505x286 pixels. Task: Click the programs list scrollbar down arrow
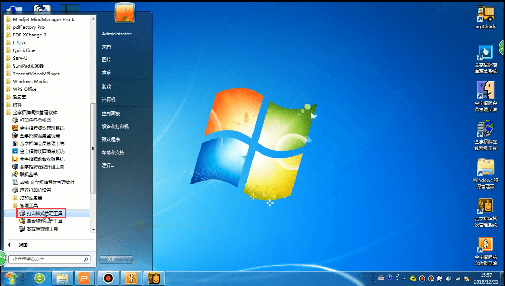pyautogui.click(x=93, y=230)
